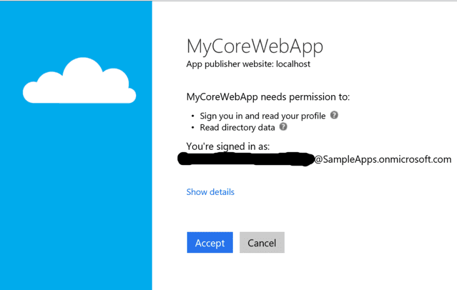
Task: Click the Accept button
Action: (210, 242)
